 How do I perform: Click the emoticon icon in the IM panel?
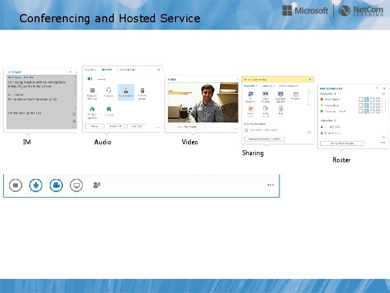74,114
